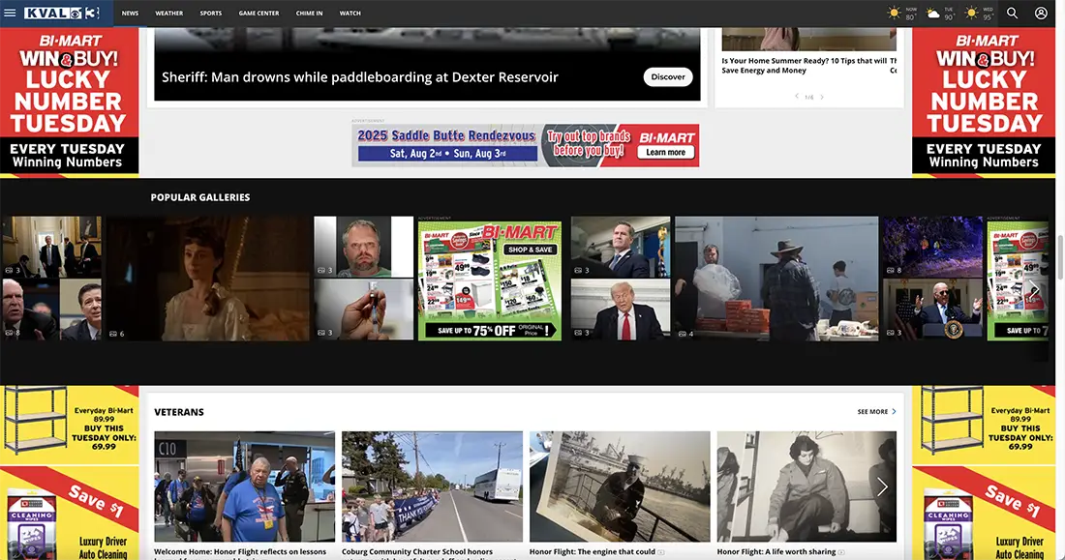Click the KVAL 13 logo
Image resolution: width=1065 pixels, height=560 pixels.
tap(62, 13)
